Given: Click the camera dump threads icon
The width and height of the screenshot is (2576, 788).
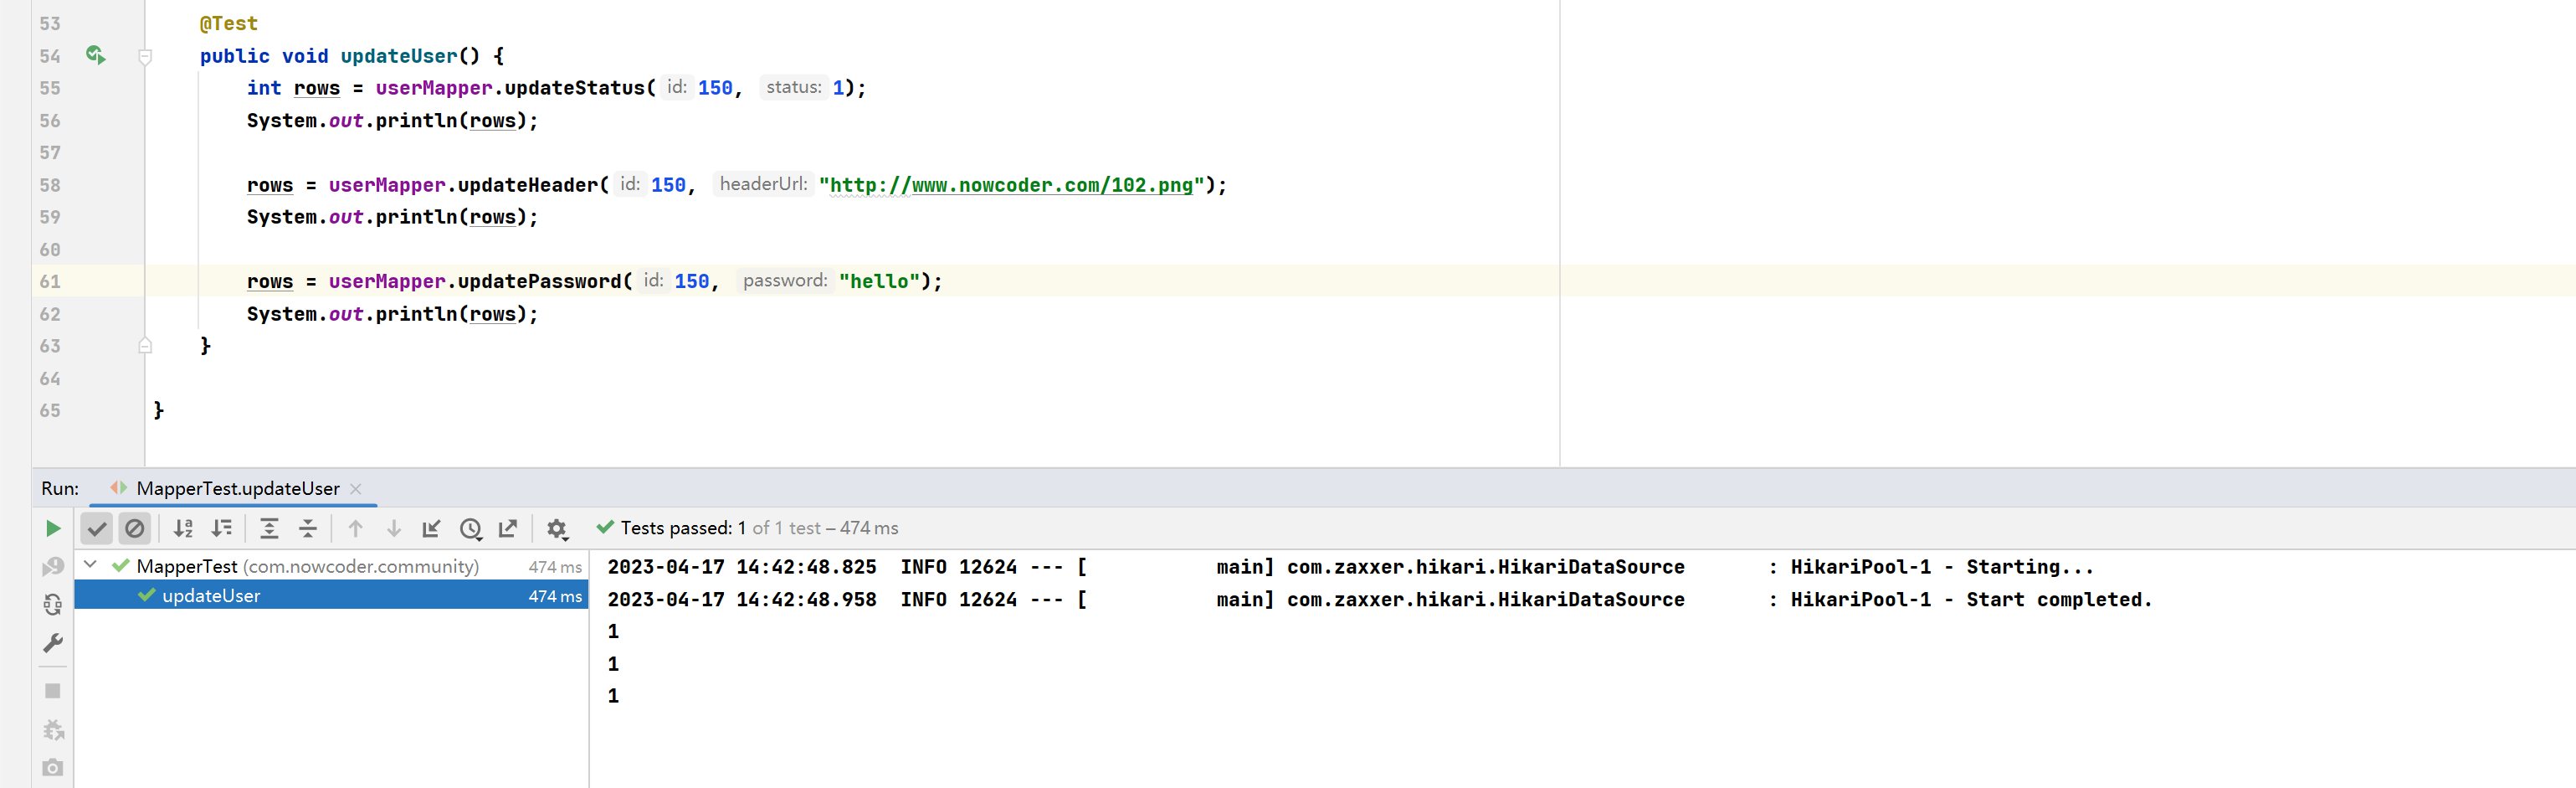Looking at the screenshot, I should (x=53, y=767).
